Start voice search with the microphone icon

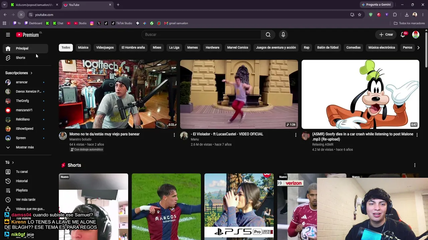tap(283, 35)
